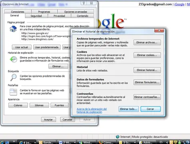The image size is (190, 144).
Task: Click the green Messenger tray icon
Action: point(180,142)
